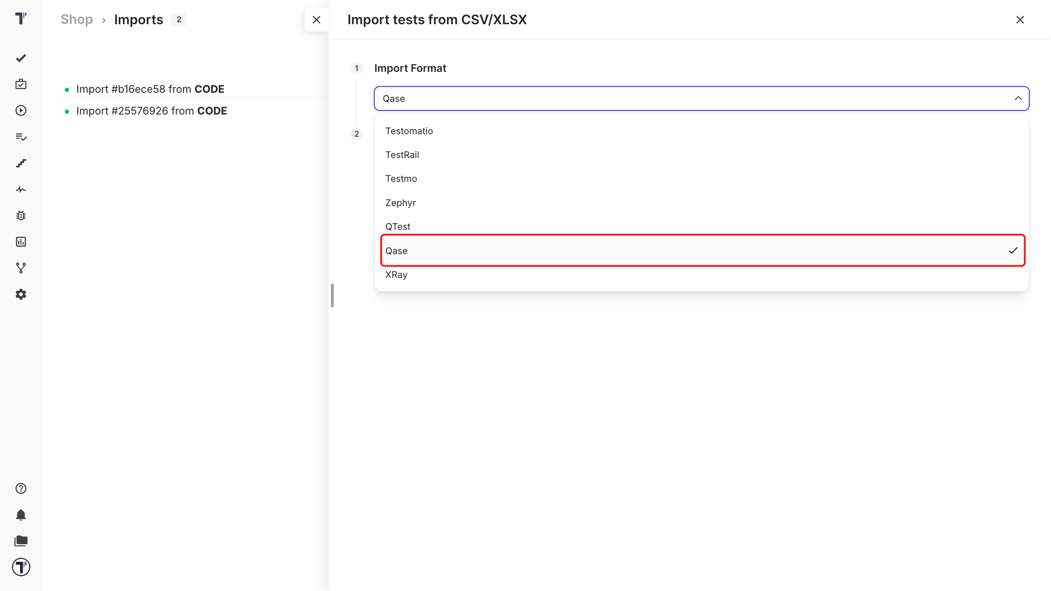Click step 2 indicator of import wizard
Image resolution: width=1051 pixels, height=591 pixels.
(x=356, y=134)
